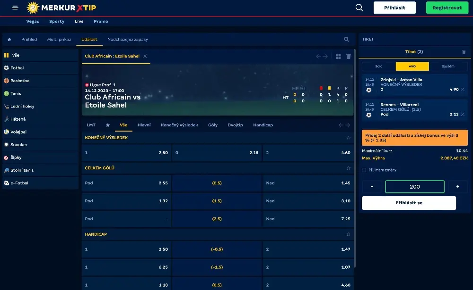The width and height of the screenshot is (473, 290).
Task: Show earlier market tabs with left arrow
Action: 341,125
